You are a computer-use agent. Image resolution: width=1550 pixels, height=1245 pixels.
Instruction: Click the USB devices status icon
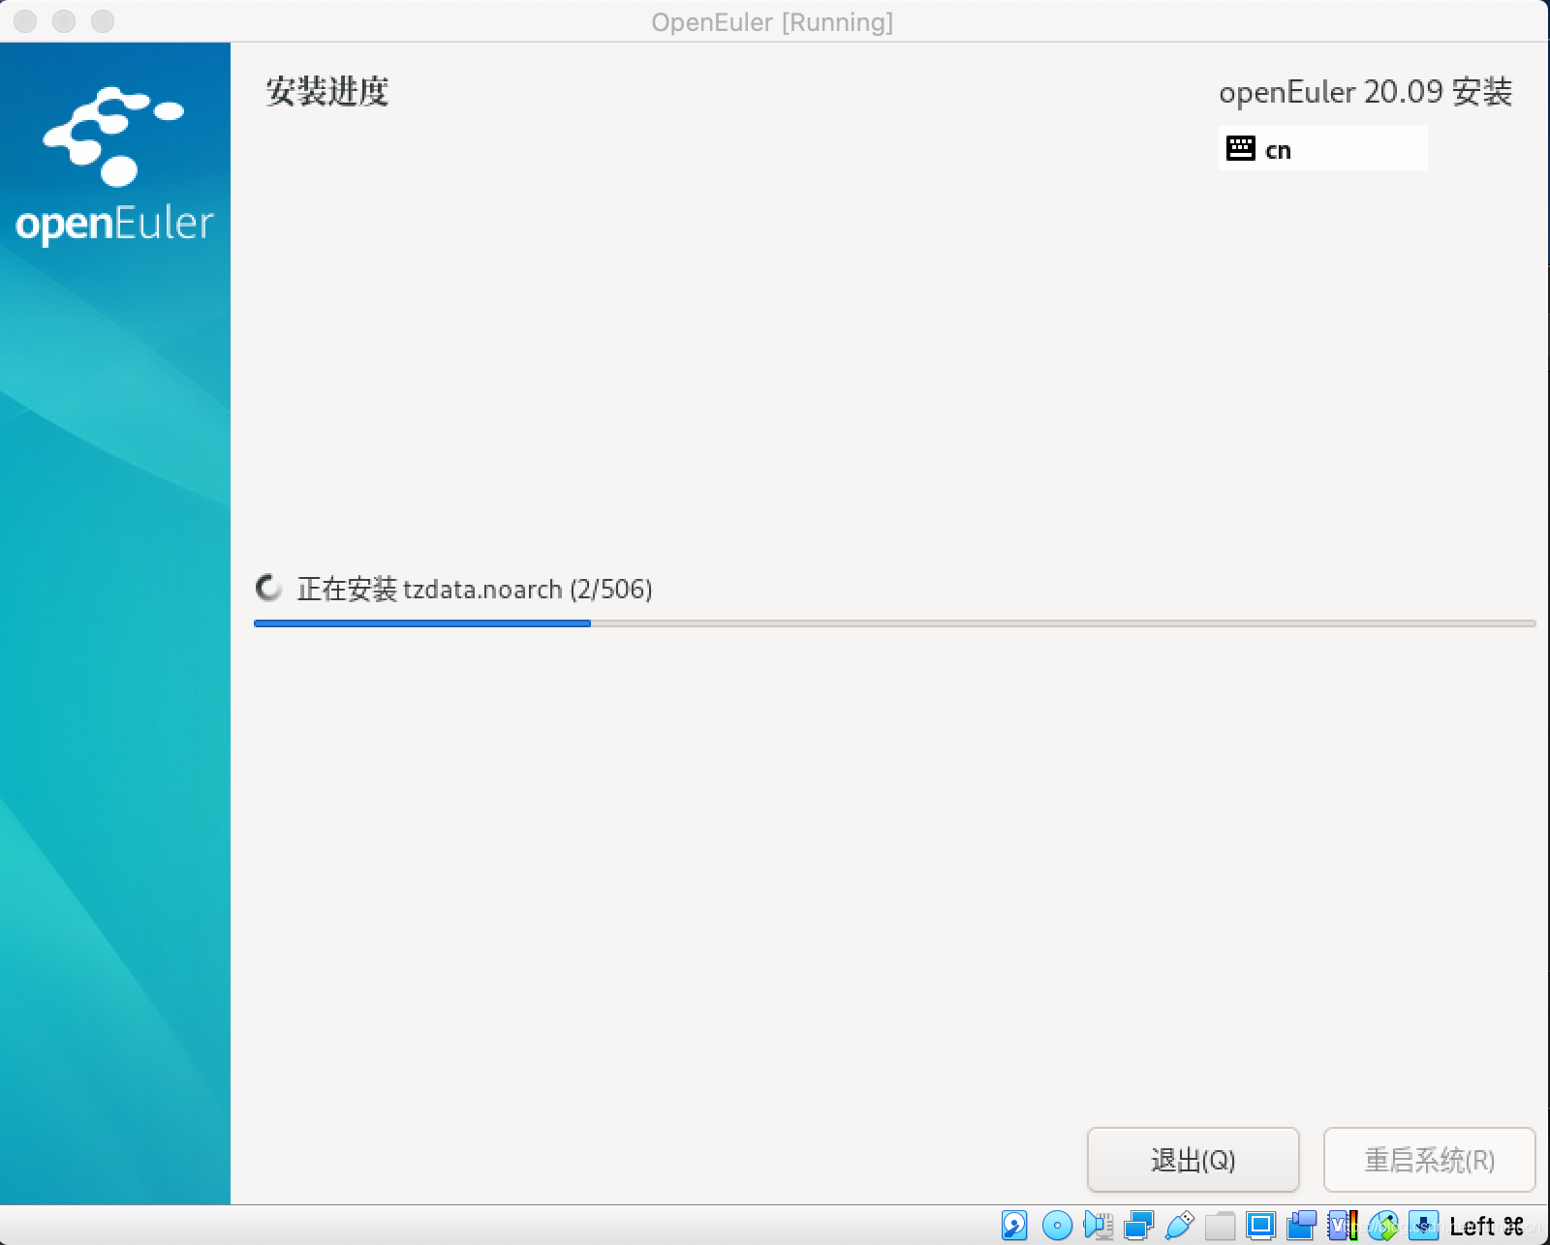tap(1179, 1226)
